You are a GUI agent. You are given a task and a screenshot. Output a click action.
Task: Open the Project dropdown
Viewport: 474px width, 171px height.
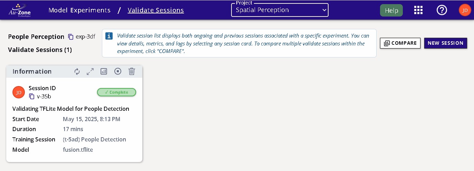coord(280,10)
